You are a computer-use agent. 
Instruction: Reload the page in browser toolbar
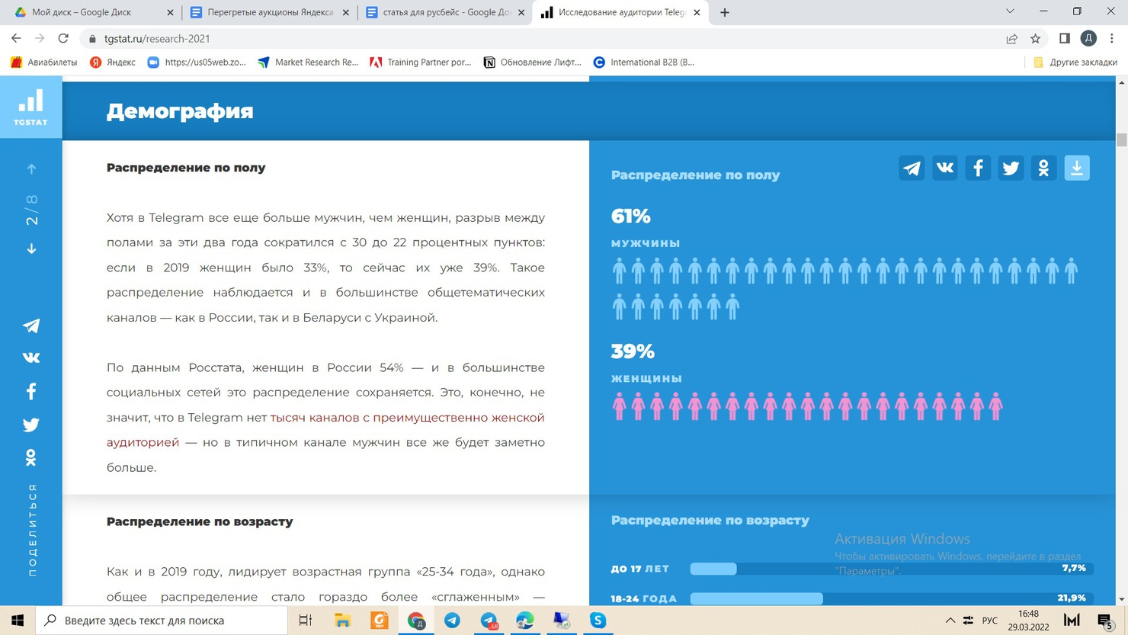[63, 38]
